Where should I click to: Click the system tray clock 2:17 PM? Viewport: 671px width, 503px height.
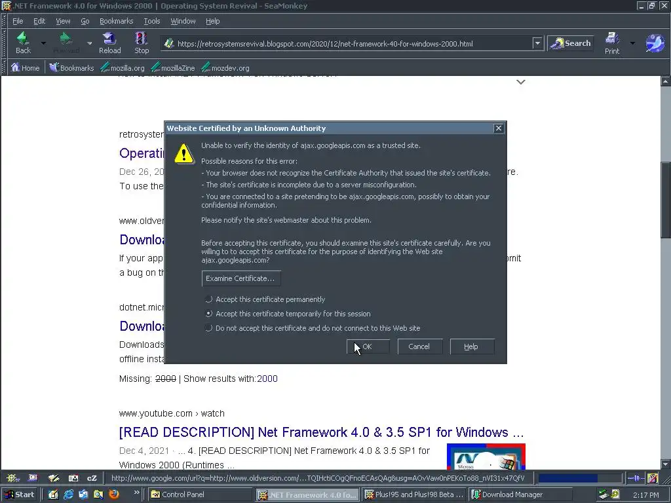tap(646, 495)
